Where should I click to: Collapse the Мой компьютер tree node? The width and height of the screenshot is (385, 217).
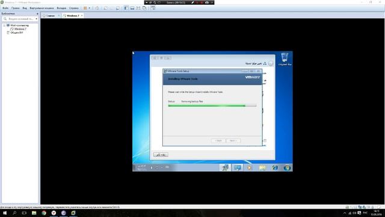pyautogui.click(x=4, y=25)
